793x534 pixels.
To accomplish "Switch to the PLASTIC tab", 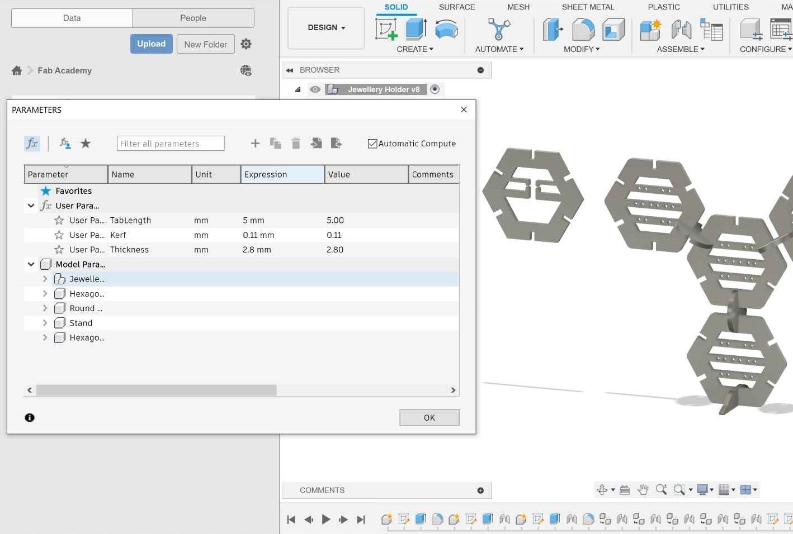I will click(664, 7).
